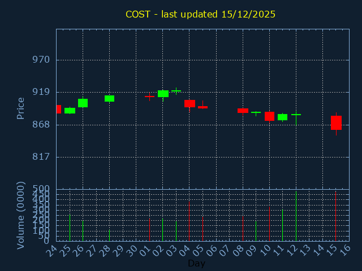362x271 pixels.
Task: Select the Price y-axis title
Action: click(21, 108)
